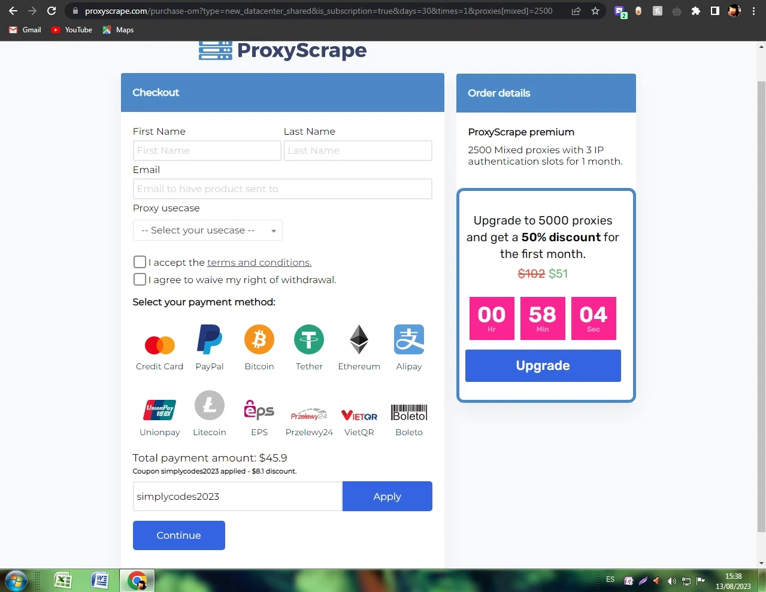Open Maps bookmark
The height and width of the screenshot is (592, 766).
click(118, 30)
